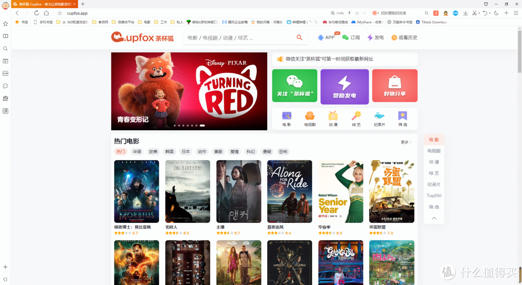Viewport: 522px width, 285px height.
Task: Open the browser hamburger menu
Action: (516, 13)
